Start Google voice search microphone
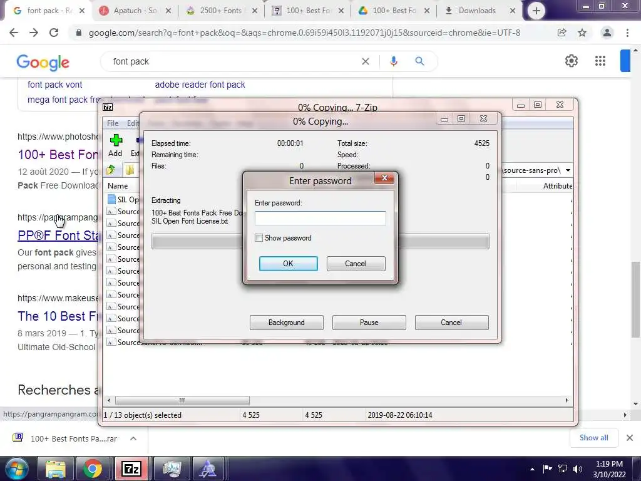The image size is (641, 481). 393,61
